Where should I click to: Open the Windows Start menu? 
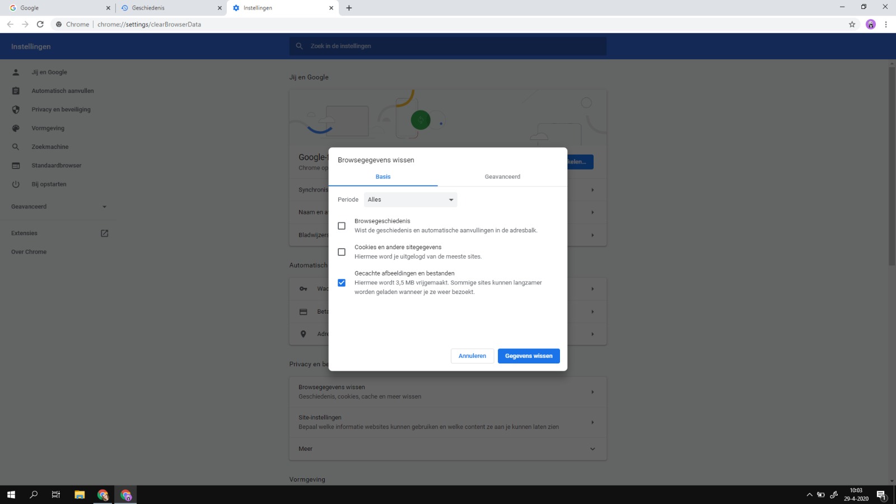coord(11,494)
